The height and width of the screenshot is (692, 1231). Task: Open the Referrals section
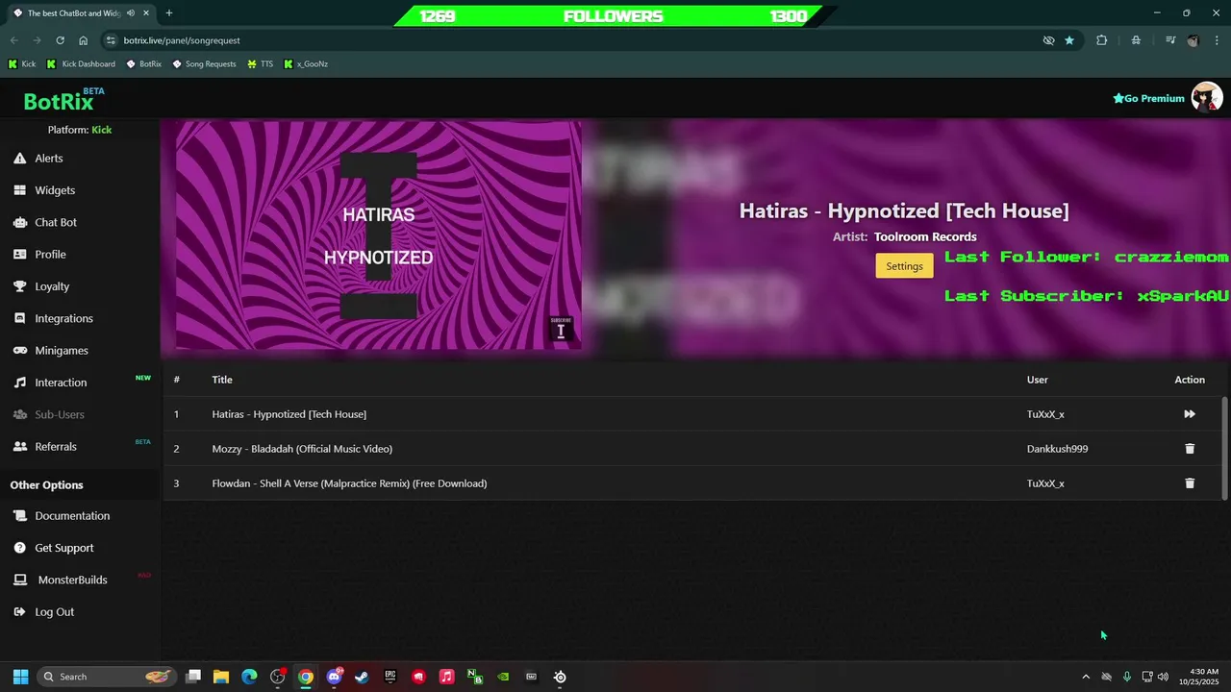tap(55, 447)
